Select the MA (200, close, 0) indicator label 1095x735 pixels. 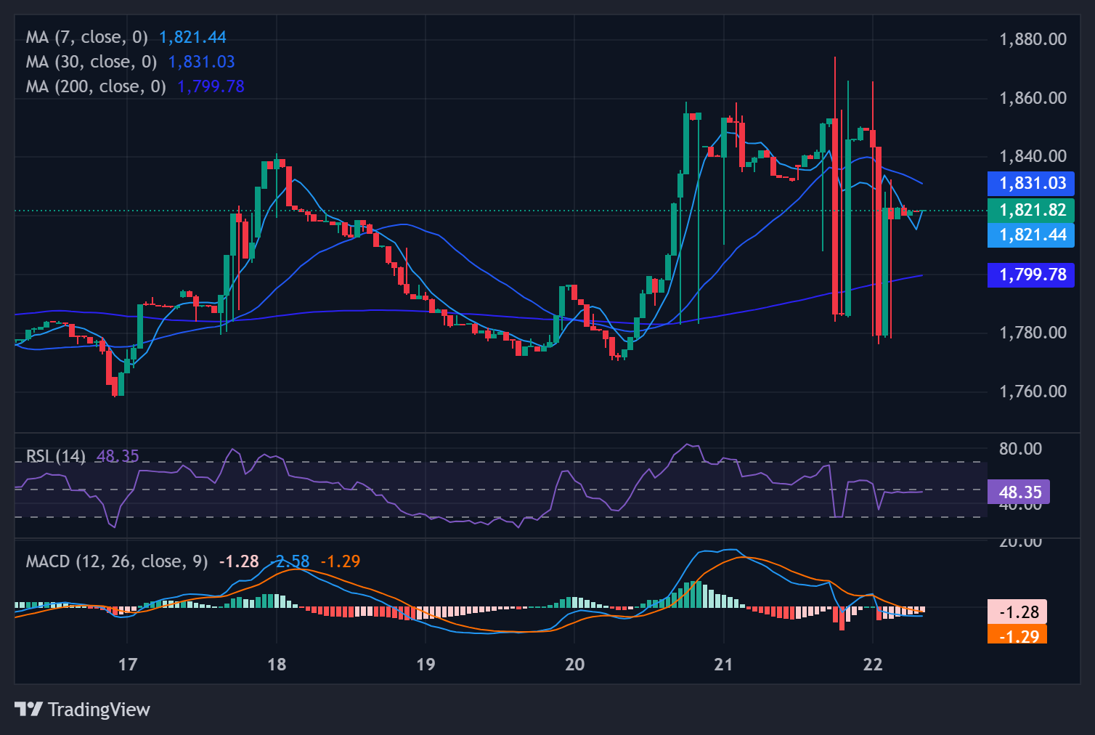click(x=96, y=86)
